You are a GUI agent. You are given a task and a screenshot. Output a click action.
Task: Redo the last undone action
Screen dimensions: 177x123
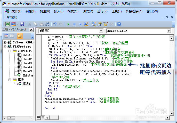61,24
